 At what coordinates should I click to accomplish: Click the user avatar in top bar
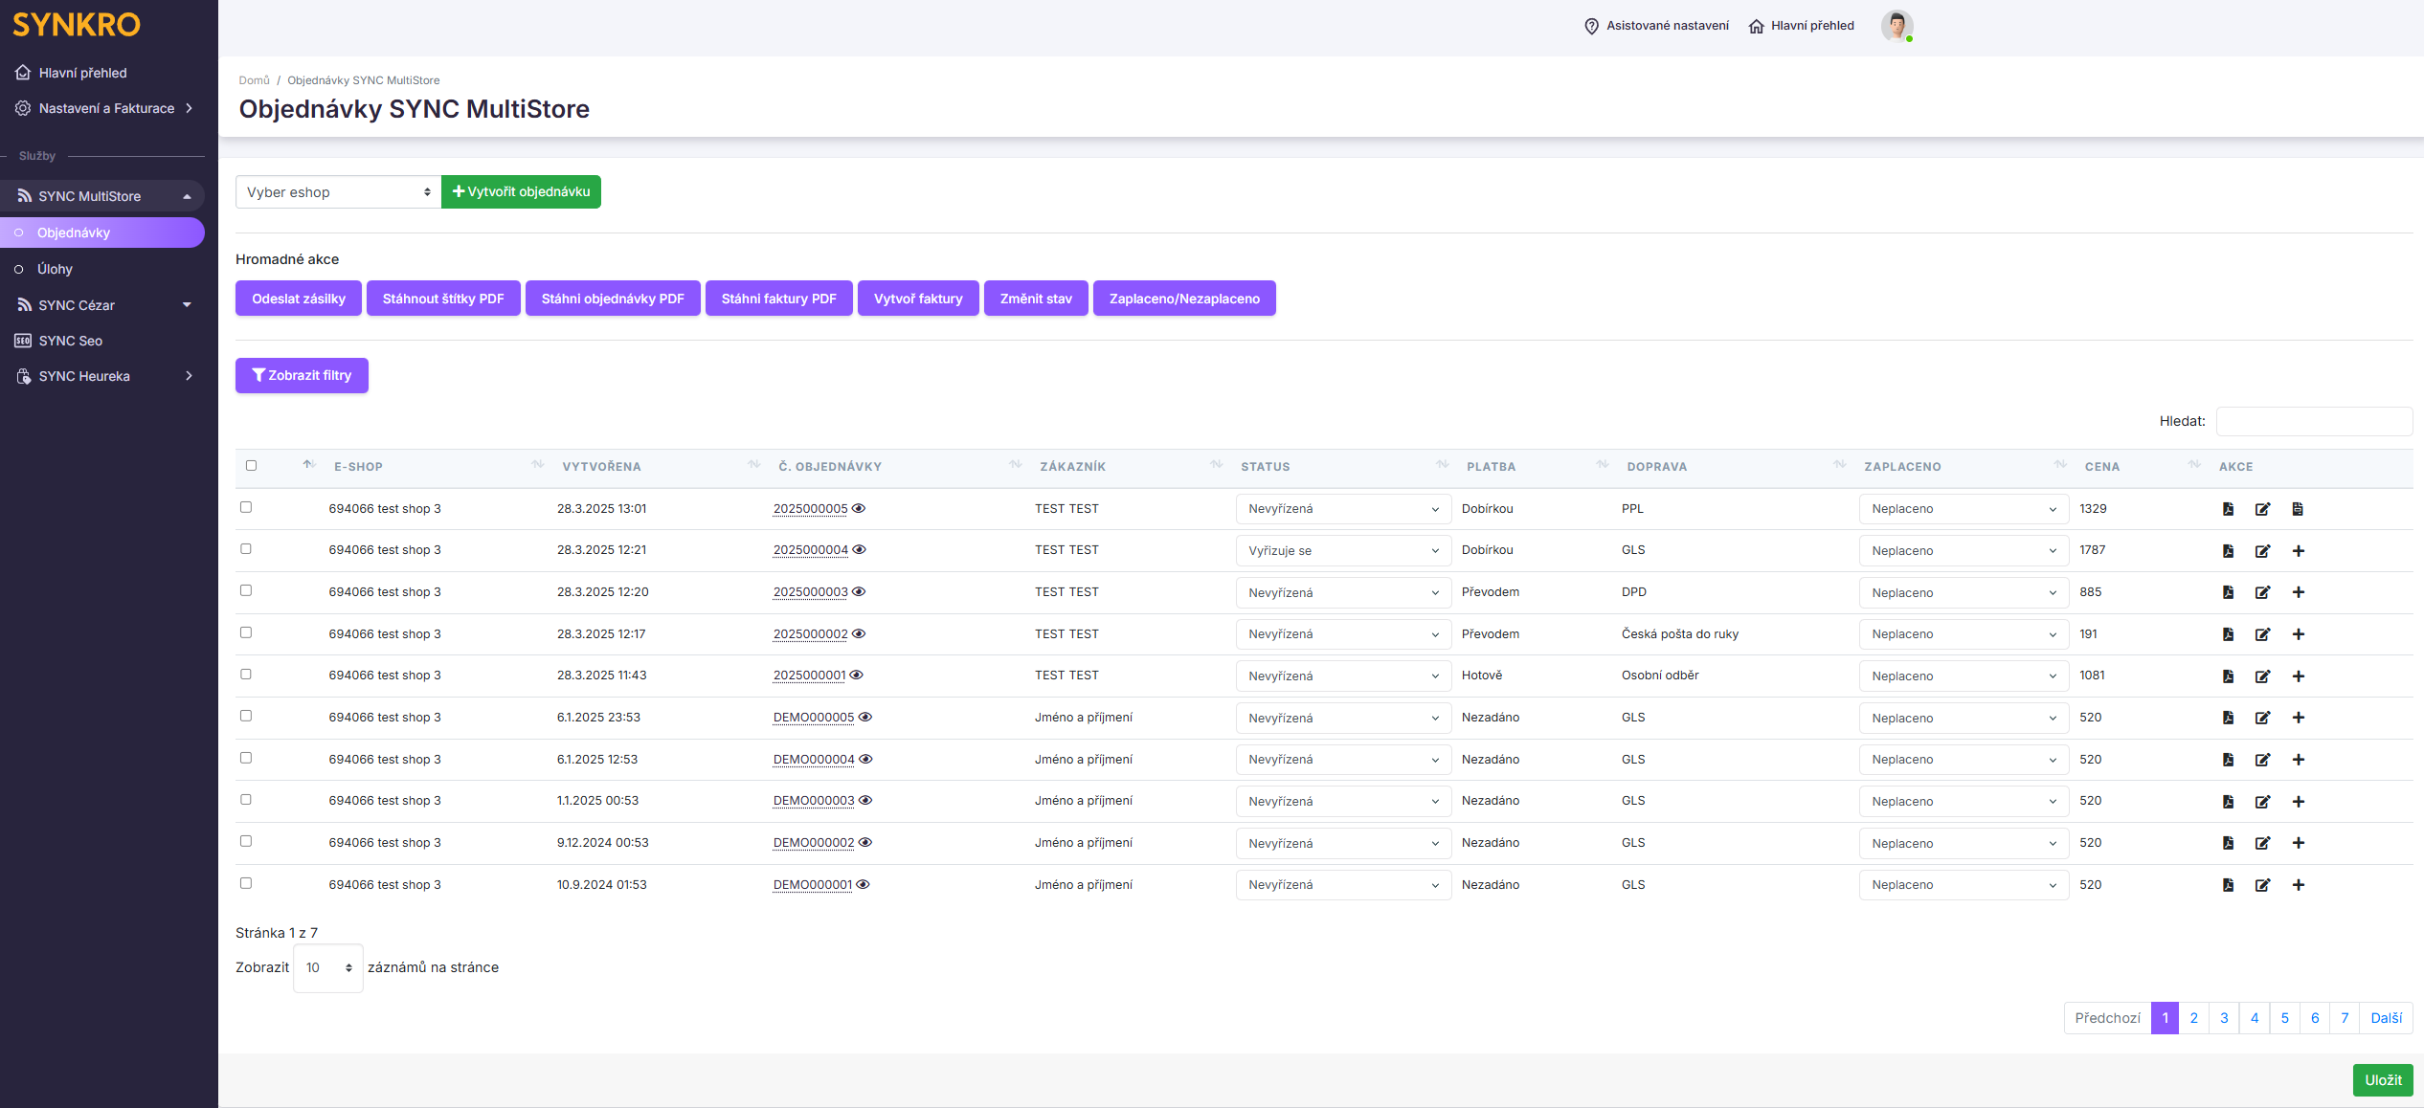(x=1896, y=26)
